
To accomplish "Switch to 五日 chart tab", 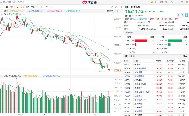I will (x=16, y=7).
